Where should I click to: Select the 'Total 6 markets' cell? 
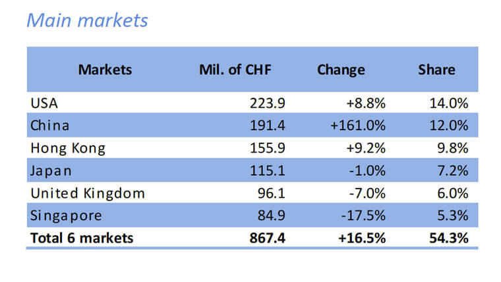(82, 238)
